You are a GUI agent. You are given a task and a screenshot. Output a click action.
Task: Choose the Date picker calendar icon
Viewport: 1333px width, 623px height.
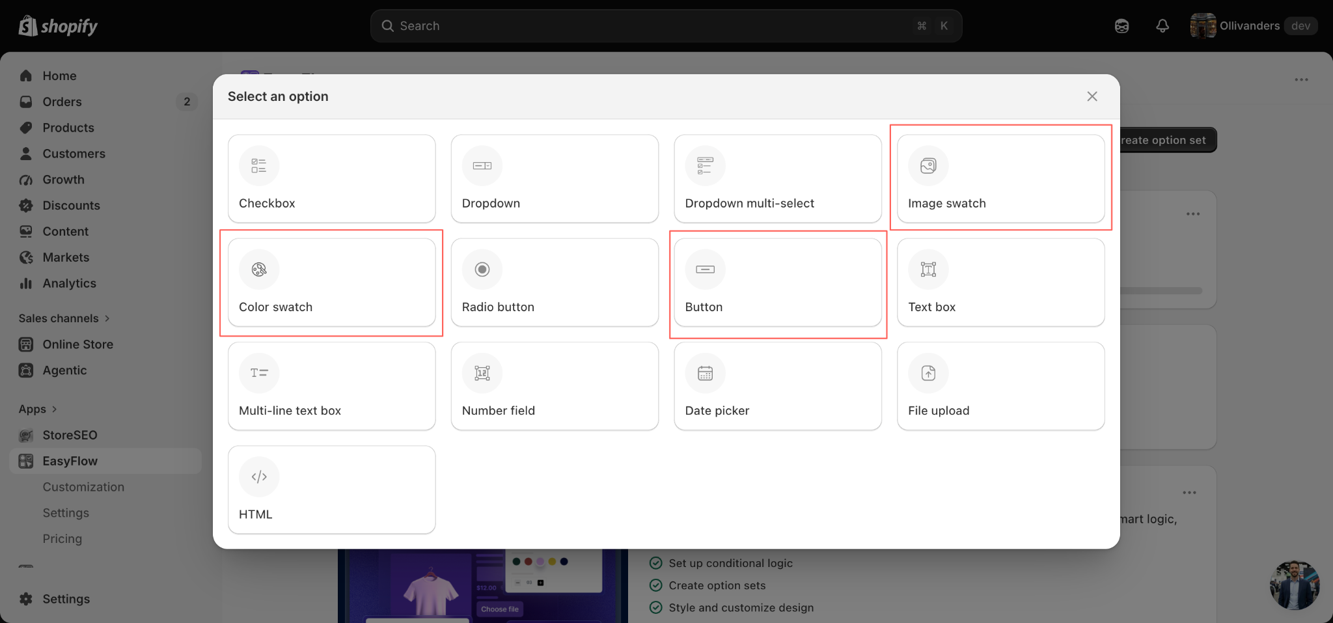706,372
